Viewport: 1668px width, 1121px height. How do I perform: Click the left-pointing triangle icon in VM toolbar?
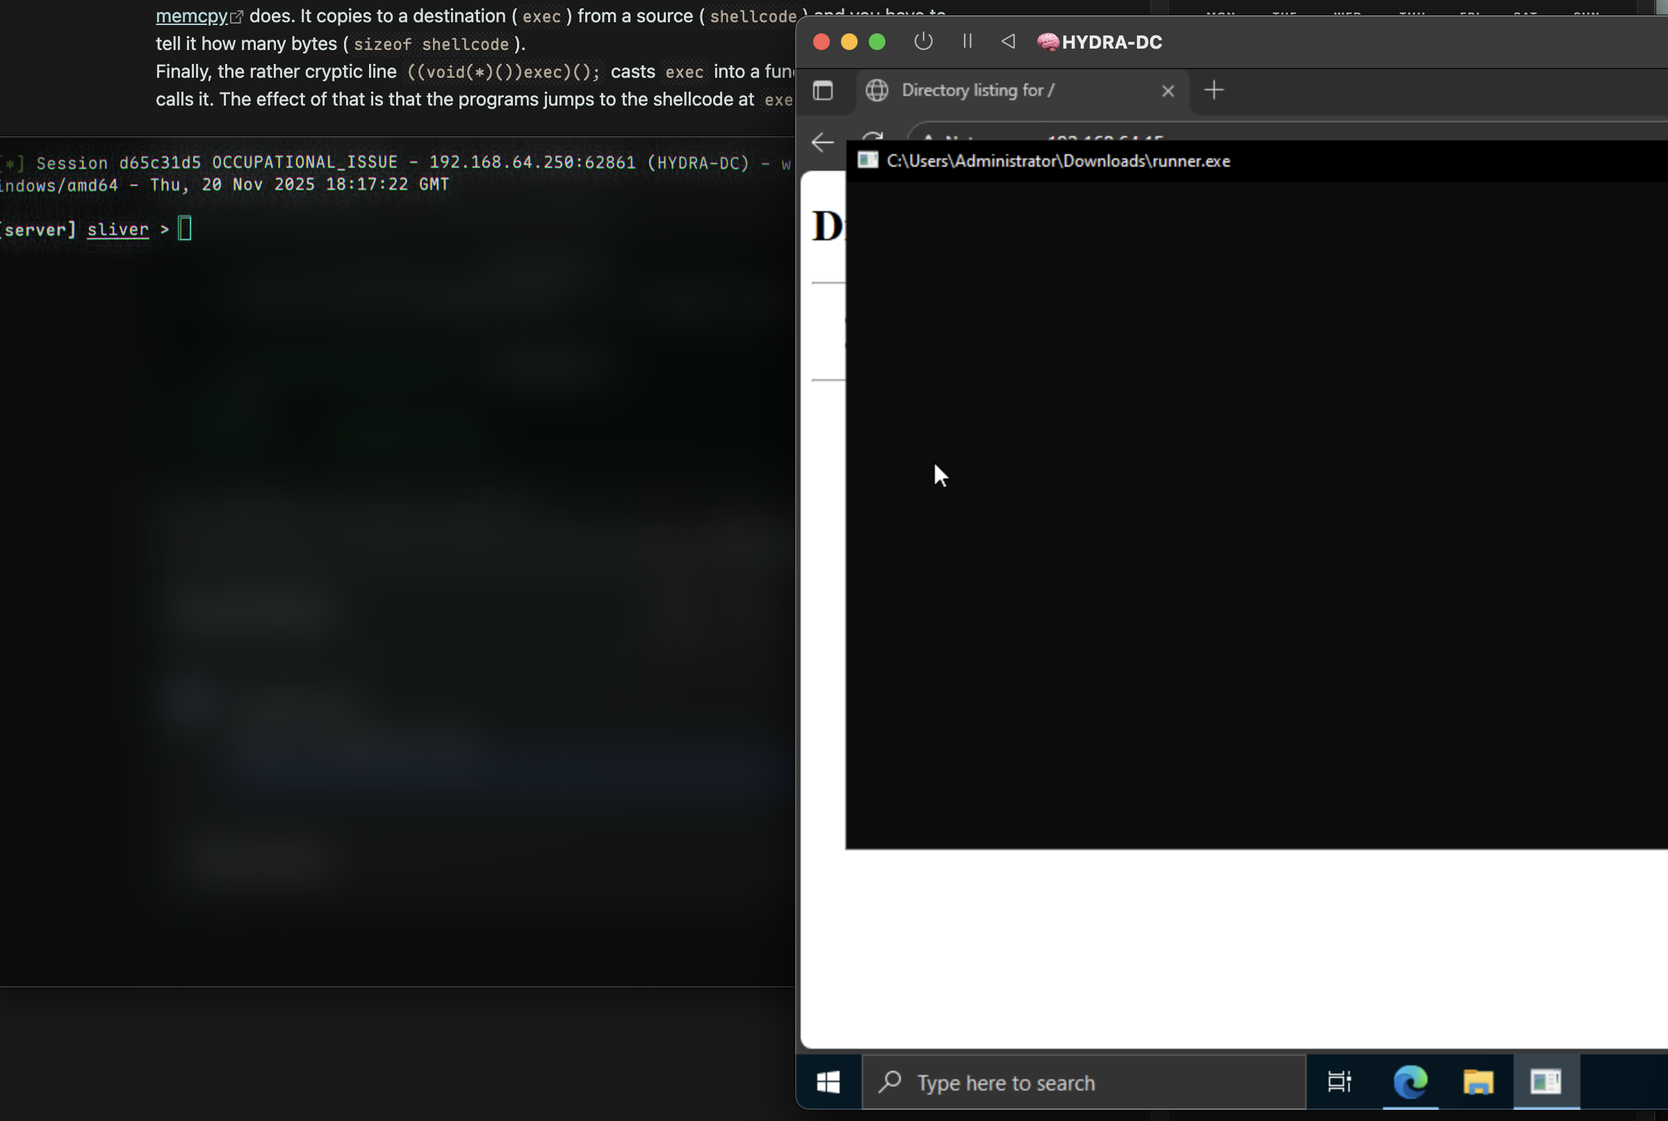tap(1008, 42)
